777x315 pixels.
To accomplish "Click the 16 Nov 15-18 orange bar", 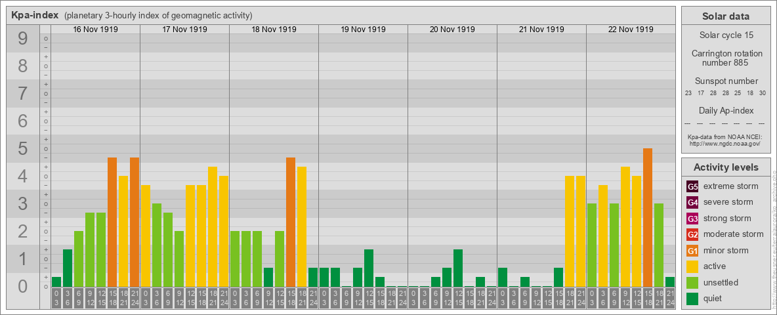I will pyautogui.click(x=112, y=222).
